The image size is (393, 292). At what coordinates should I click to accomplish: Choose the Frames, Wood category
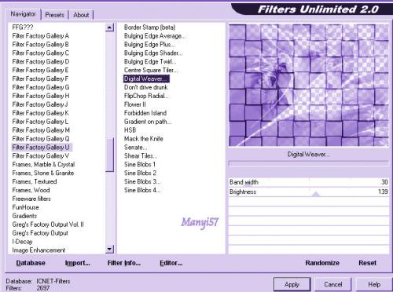[x=31, y=190]
